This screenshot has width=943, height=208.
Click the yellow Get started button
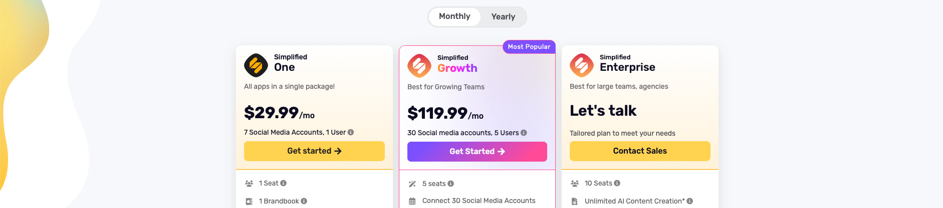[314, 151]
